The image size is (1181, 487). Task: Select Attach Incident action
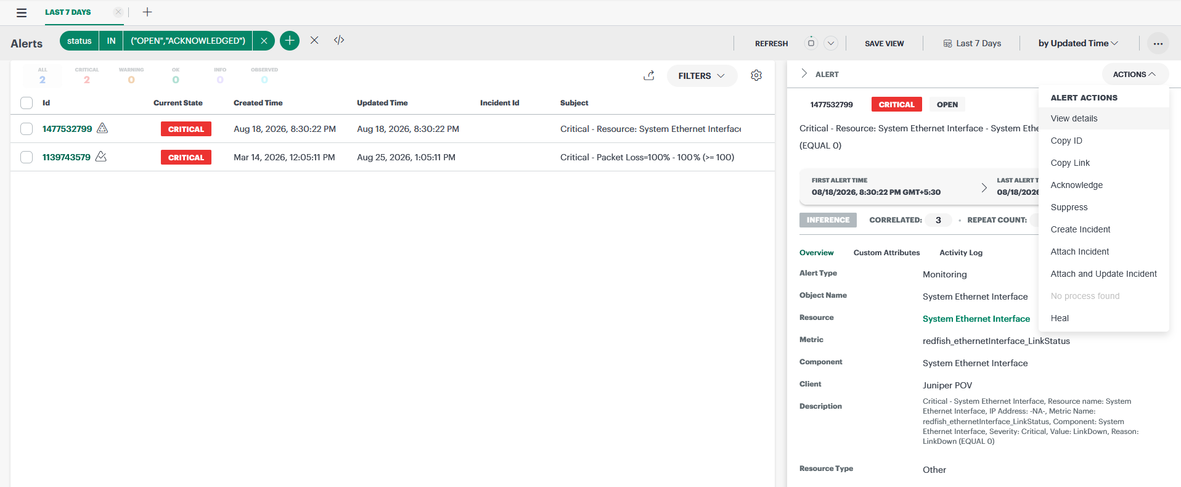point(1103,252)
